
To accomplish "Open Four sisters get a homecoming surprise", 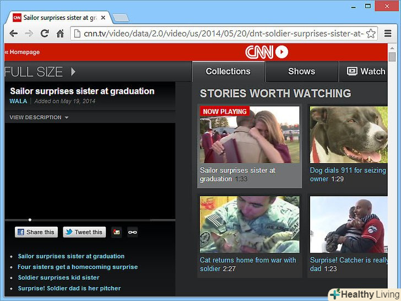I will 78,267.
